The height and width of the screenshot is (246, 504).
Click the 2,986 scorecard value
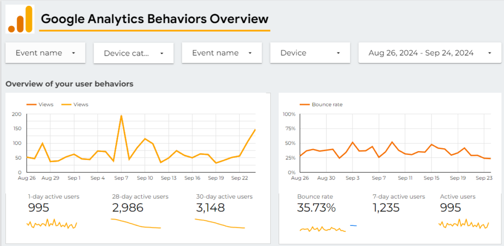click(x=127, y=208)
